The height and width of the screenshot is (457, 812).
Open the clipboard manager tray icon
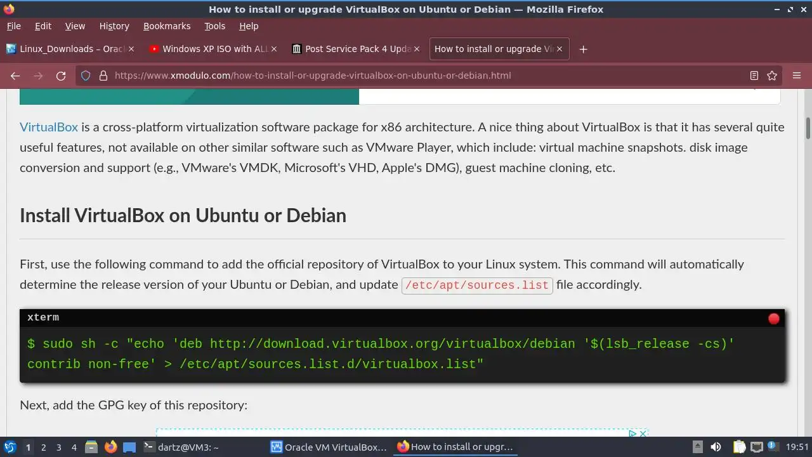(740, 447)
